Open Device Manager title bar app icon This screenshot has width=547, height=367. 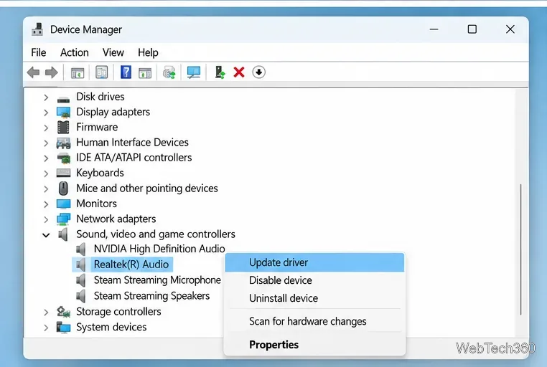(37, 29)
